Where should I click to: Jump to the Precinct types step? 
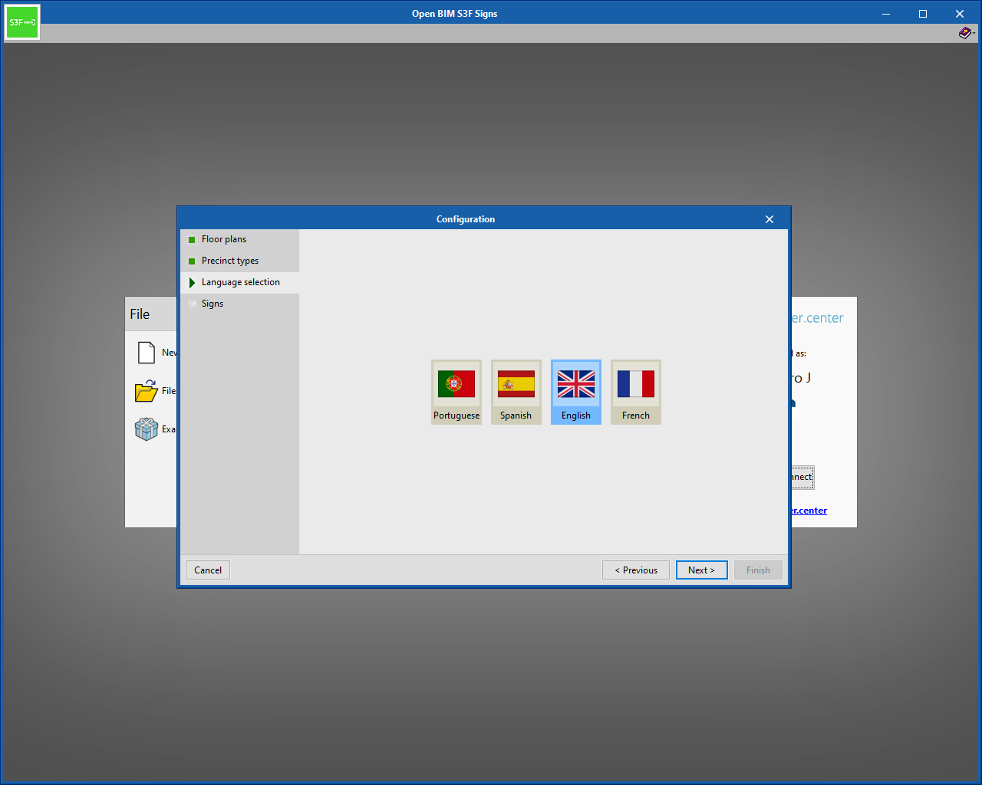coord(230,261)
